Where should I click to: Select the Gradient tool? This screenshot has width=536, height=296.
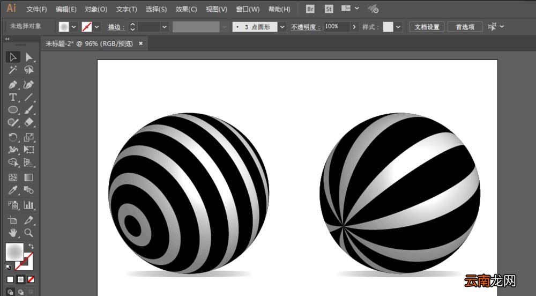(x=29, y=177)
